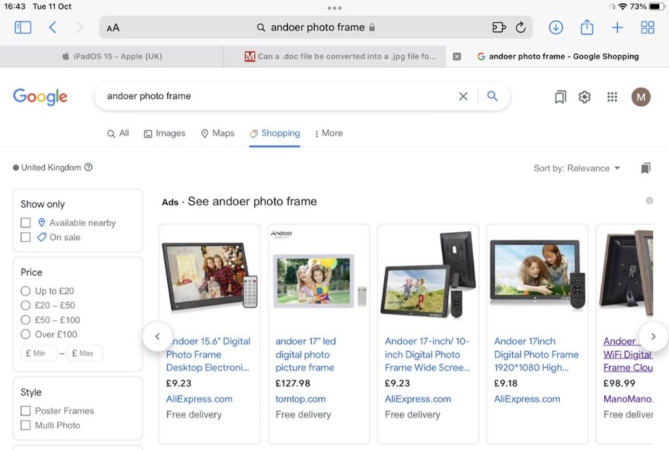Screen dimensions: 669x450
Task: Open the multitasking three-dot menu
Action: click(x=334, y=8)
